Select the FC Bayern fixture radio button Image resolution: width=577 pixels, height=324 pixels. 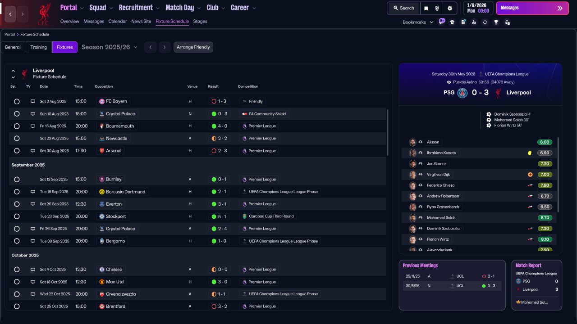coord(17,102)
